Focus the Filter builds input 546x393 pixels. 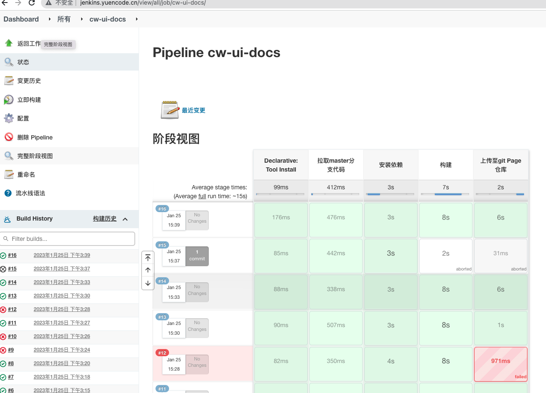click(68, 239)
